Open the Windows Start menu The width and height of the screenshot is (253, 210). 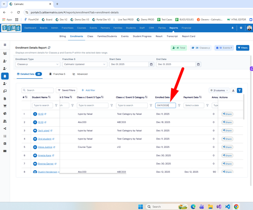pyautogui.click(x=140, y=206)
